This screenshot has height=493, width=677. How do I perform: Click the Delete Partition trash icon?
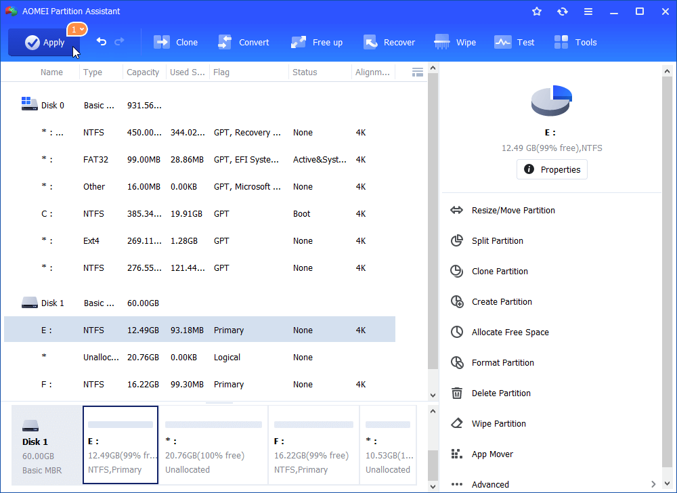[x=457, y=393]
